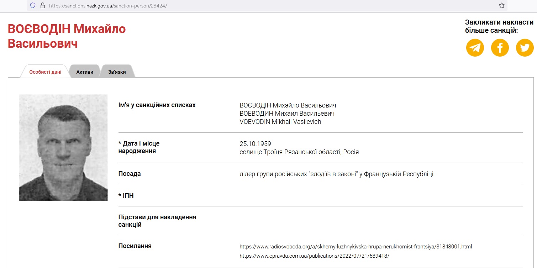Click the Facebook share icon

(x=500, y=48)
